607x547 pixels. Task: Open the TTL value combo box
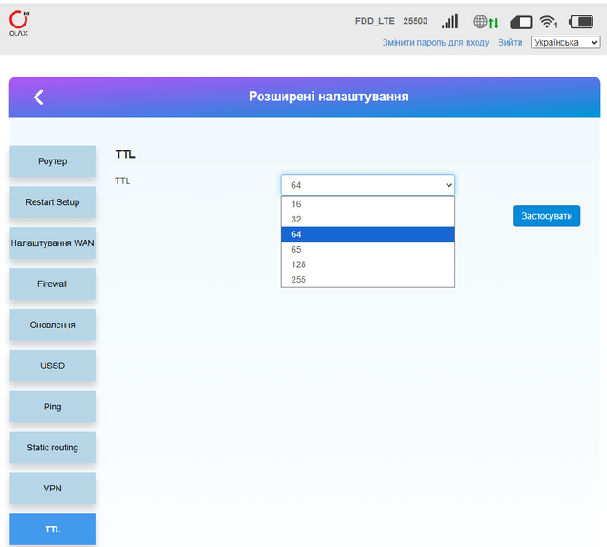[x=367, y=185]
